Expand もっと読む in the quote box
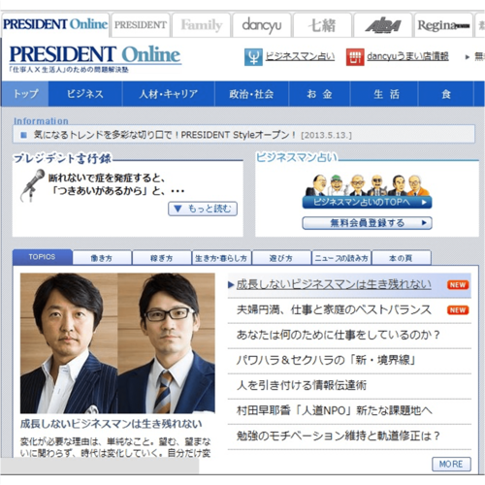 pos(203,209)
